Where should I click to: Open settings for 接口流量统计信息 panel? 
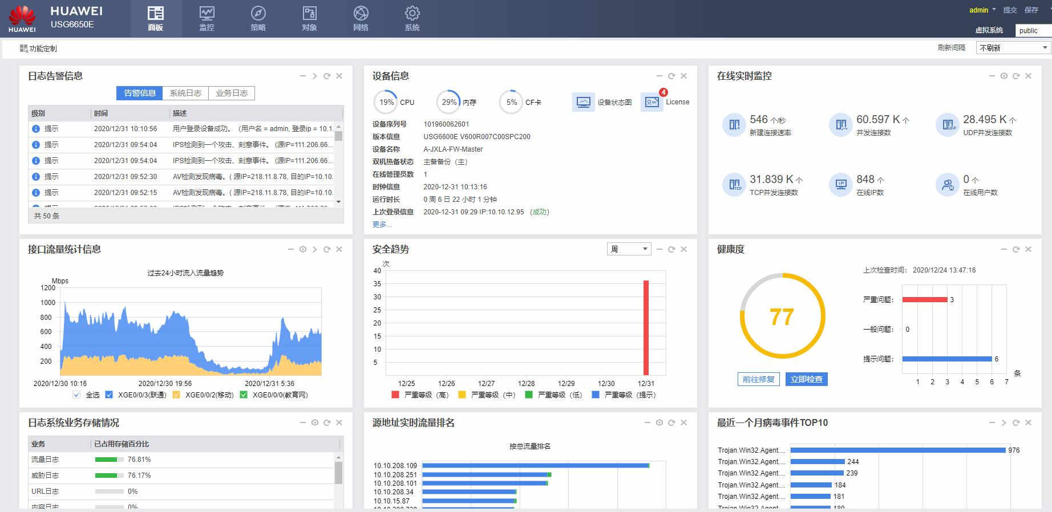[x=303, y=249]
